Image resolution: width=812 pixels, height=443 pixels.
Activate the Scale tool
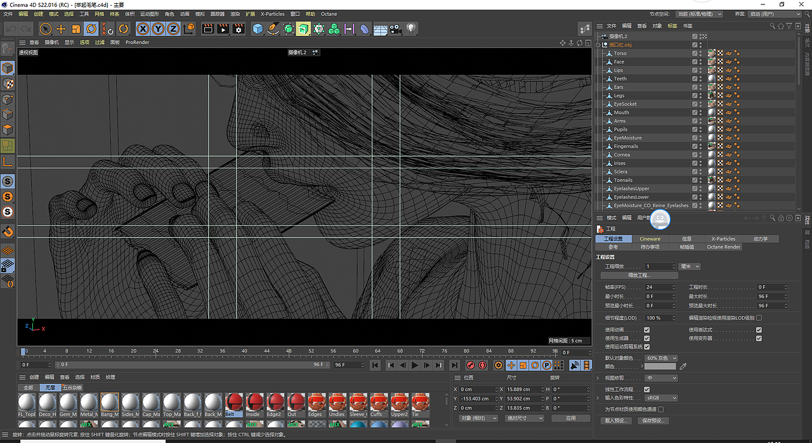[76, 29]
